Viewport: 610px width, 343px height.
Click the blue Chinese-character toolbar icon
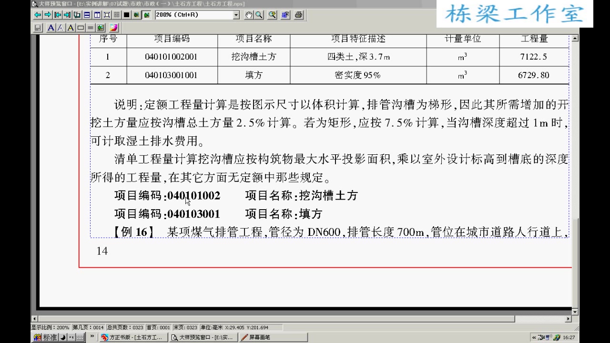(x=285, y=15)
